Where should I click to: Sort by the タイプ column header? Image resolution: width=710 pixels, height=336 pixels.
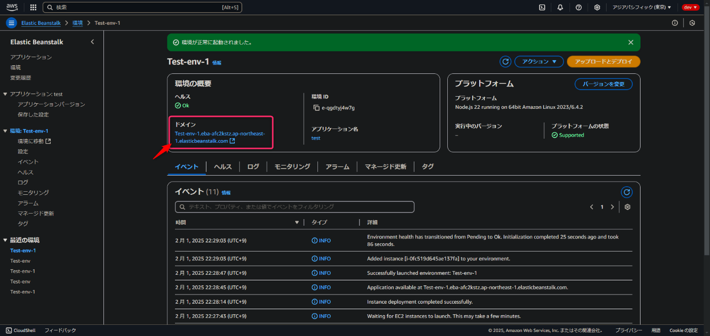pyautogui.click(x=319, y=222)
